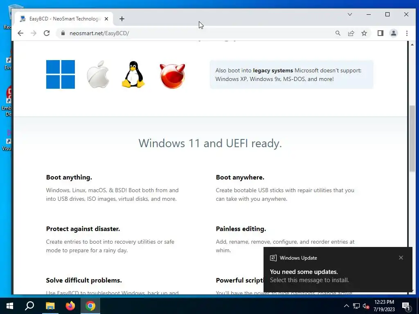Click the red BSD daemon logo
Screen dimensions: 419x314
(172, 76)
